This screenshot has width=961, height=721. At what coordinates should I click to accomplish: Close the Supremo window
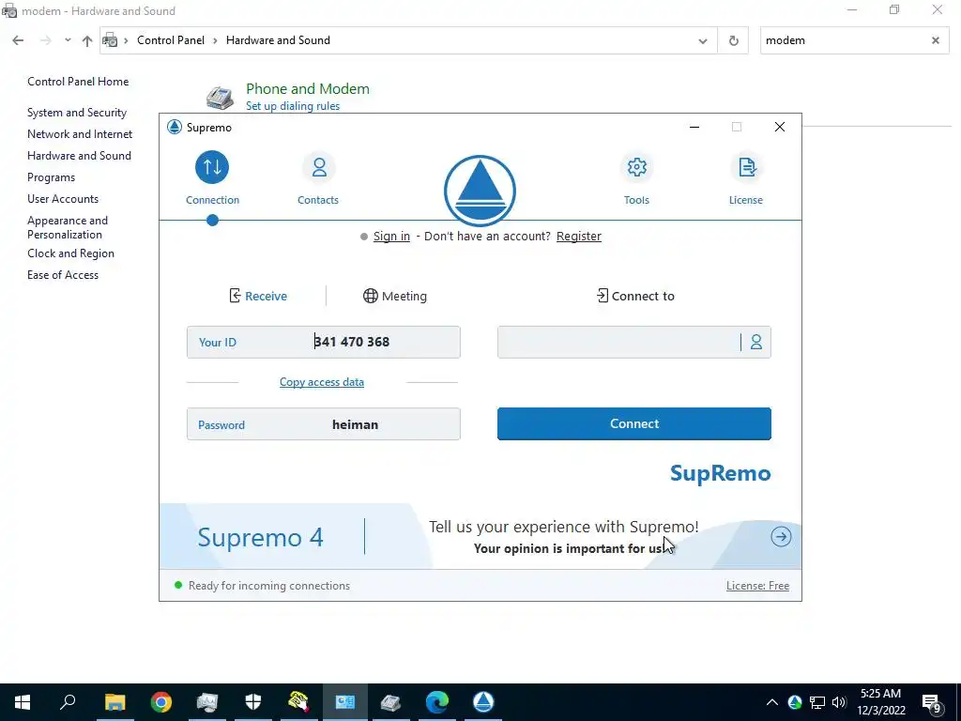click(780, 127)
